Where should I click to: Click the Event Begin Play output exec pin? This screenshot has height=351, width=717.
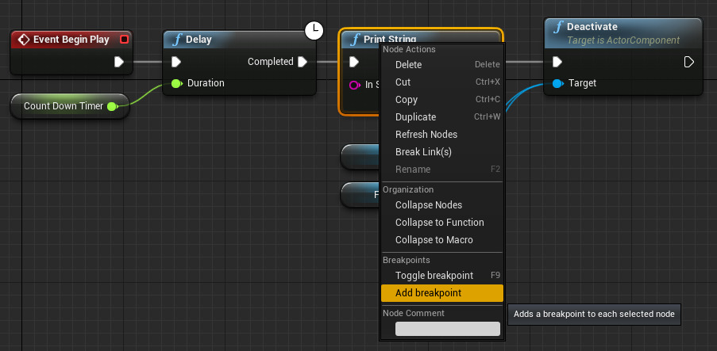coord(118,62)
